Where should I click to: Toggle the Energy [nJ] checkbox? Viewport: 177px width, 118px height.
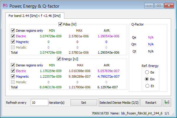(x=59, y=59)
